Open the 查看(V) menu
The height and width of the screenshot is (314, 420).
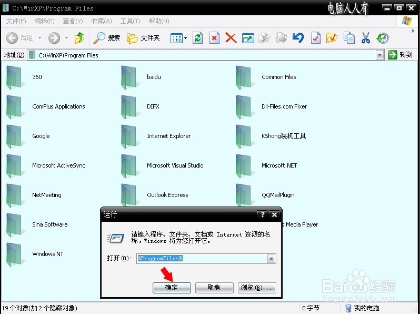pos(73,21)
